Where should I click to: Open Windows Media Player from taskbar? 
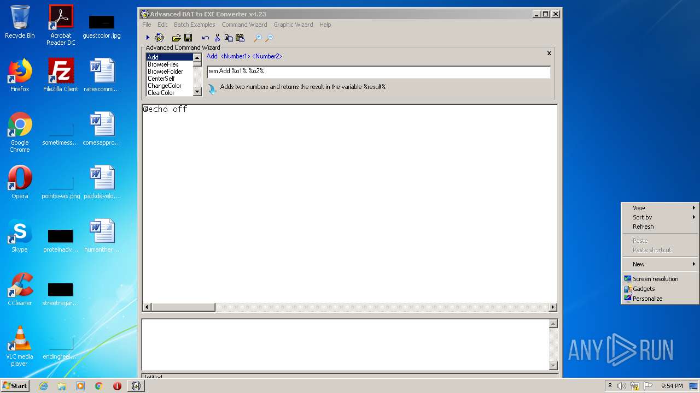pos(80,386)
